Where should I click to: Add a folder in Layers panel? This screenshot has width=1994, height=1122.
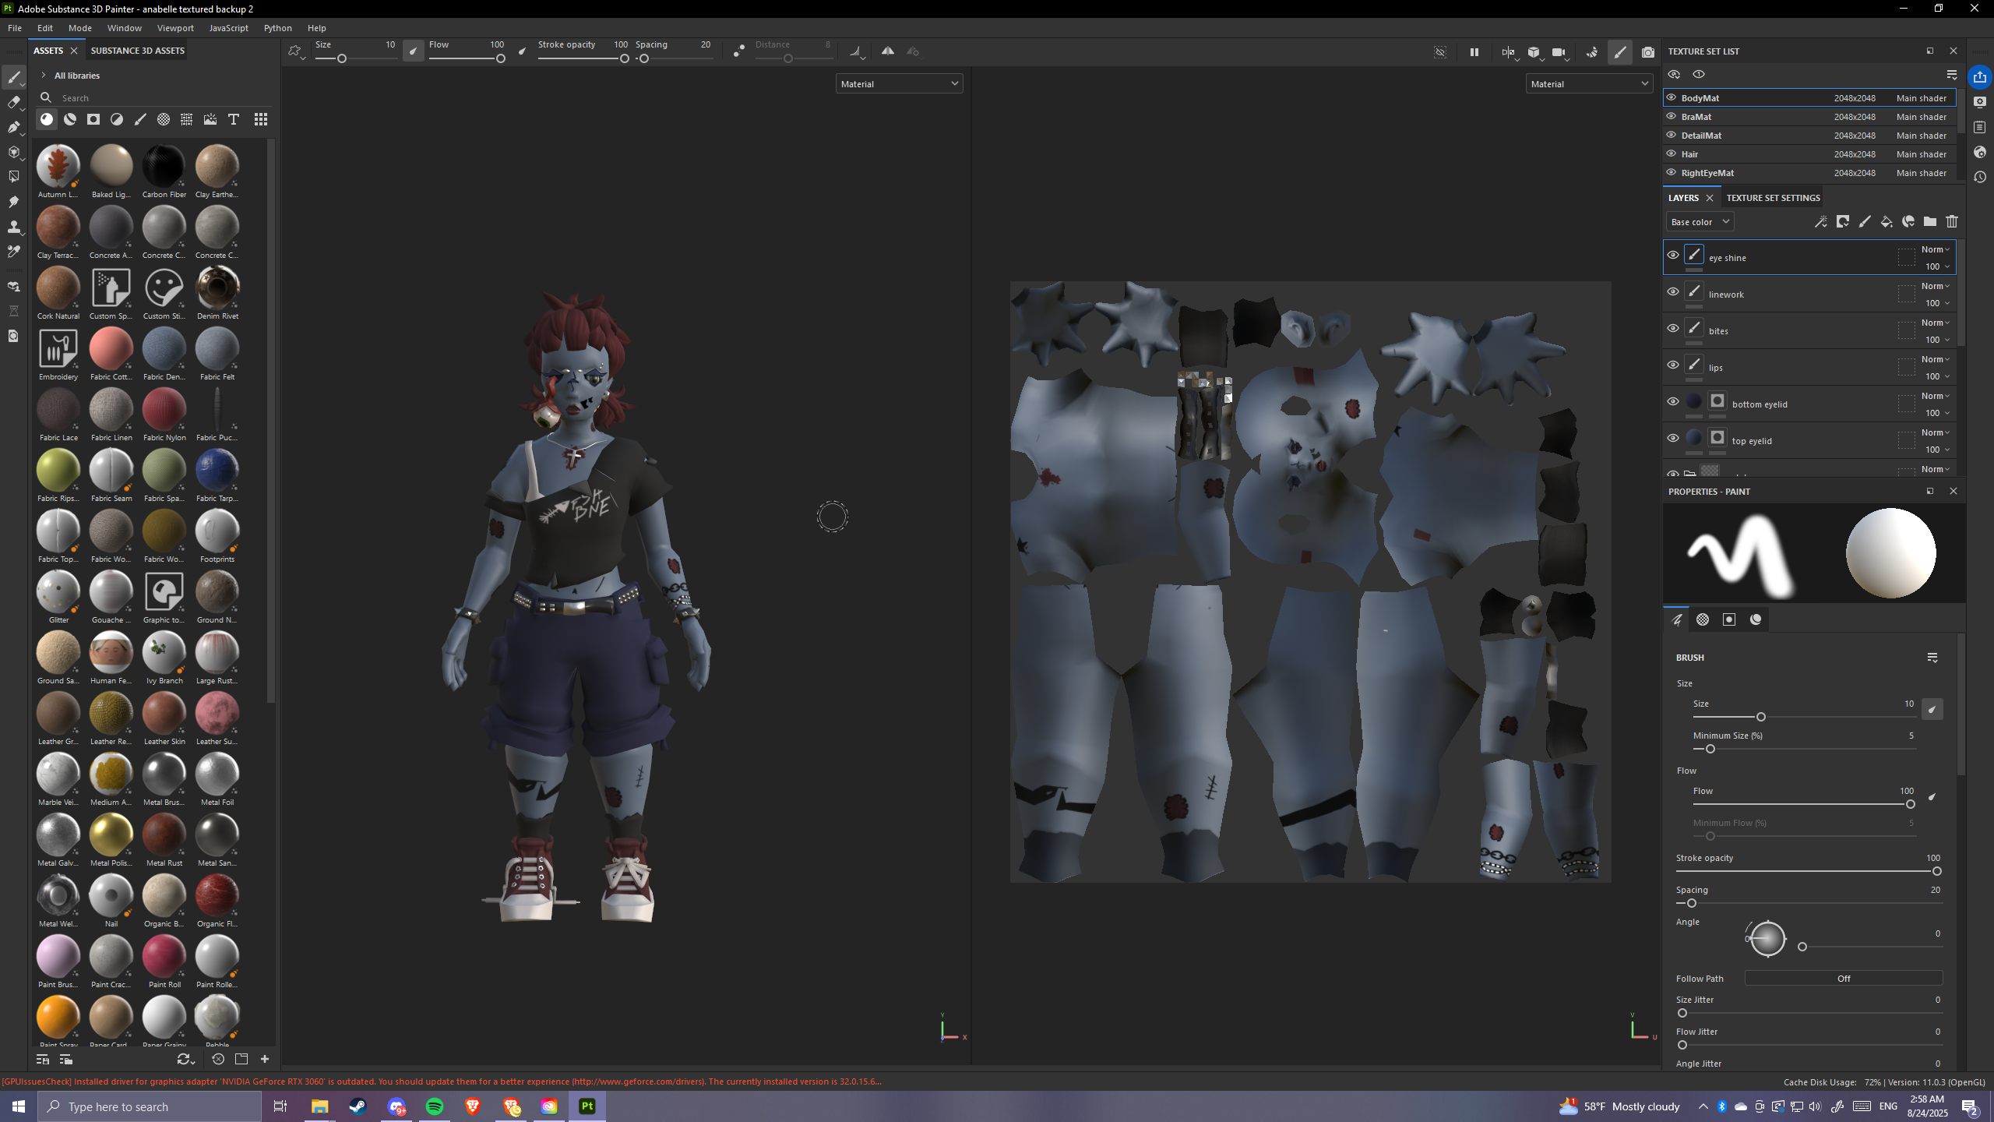coord(1929,222)
